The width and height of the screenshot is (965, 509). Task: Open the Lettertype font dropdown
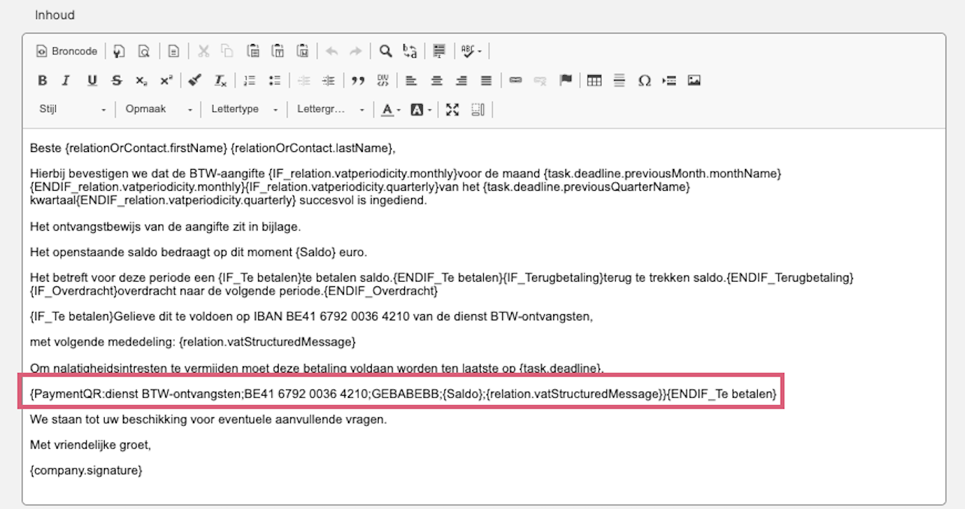(x=245, y=109)
